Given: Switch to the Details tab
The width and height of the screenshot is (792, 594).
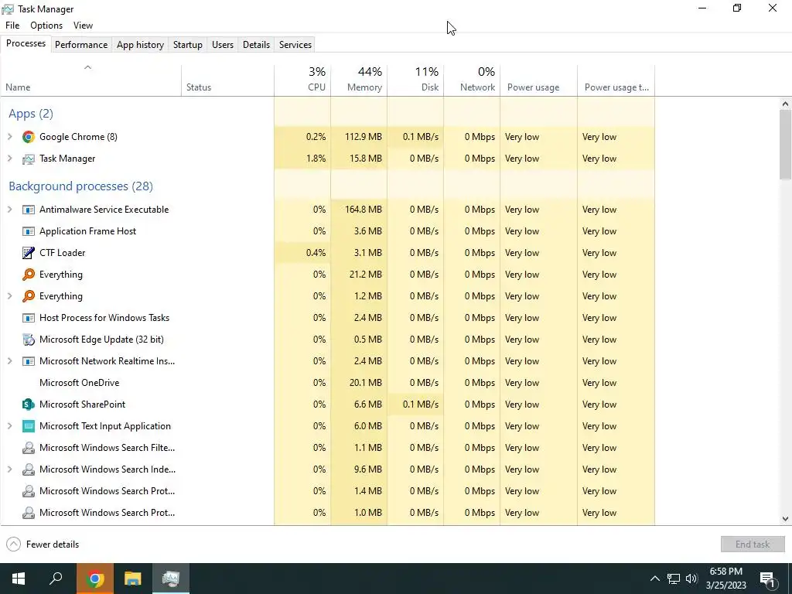Looking at the screenshot, I should pyautogui.click(x=256, y=44).
